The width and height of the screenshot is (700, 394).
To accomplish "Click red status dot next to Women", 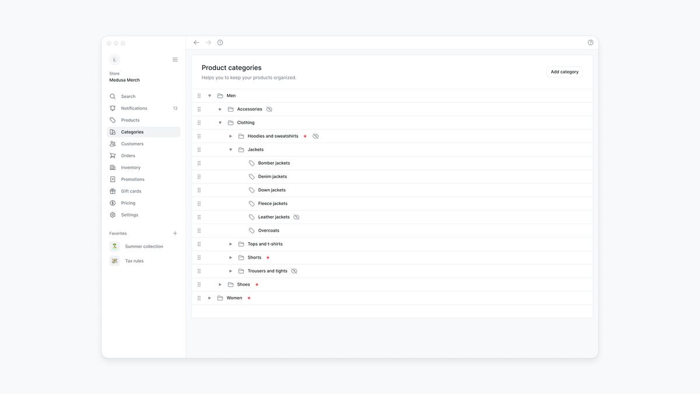I will pyautogui.click(x=249, y=298).
